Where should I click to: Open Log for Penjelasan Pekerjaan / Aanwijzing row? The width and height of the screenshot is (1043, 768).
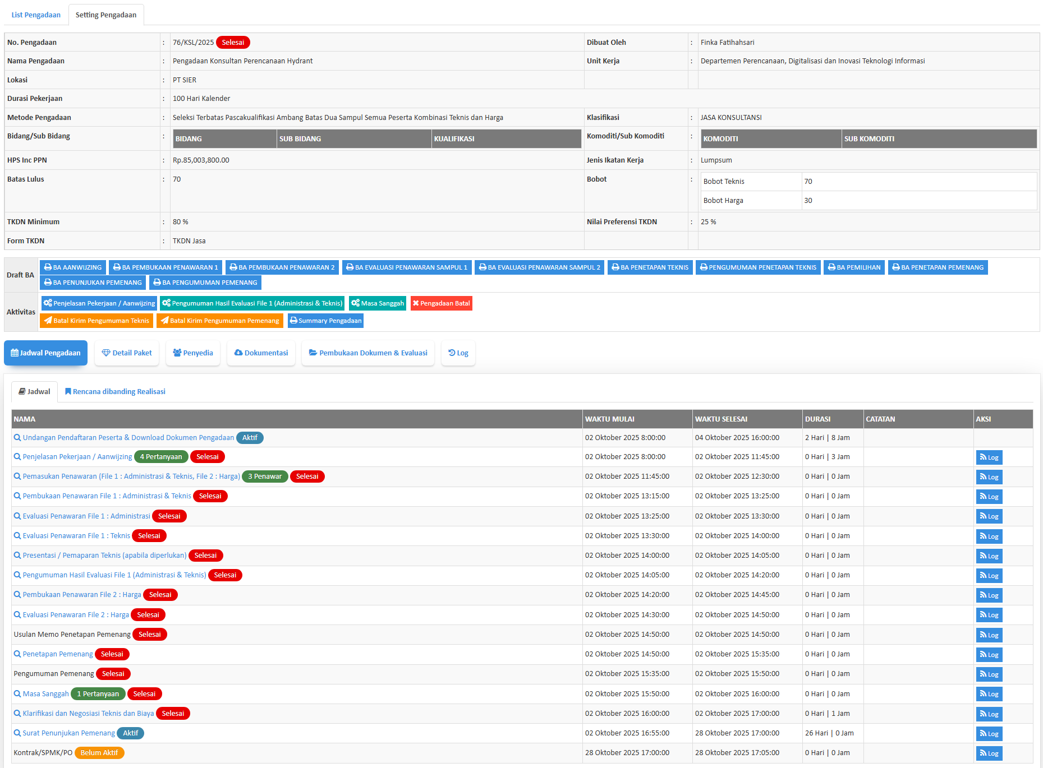(x=989, y=457)
